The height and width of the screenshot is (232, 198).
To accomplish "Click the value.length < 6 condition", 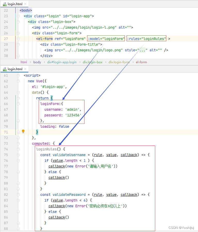I will (69, 200).
